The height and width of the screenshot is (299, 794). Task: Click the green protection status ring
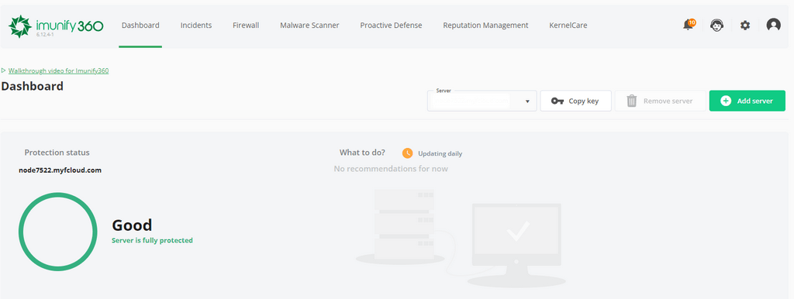(57, 232)
